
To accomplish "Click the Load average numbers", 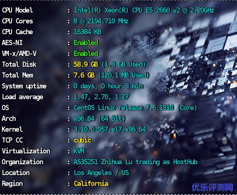I will coord(102,97).
